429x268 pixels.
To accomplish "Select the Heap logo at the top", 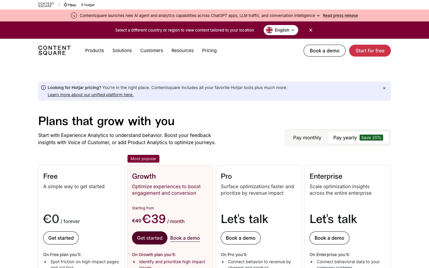I will click(x=70, y=5).
